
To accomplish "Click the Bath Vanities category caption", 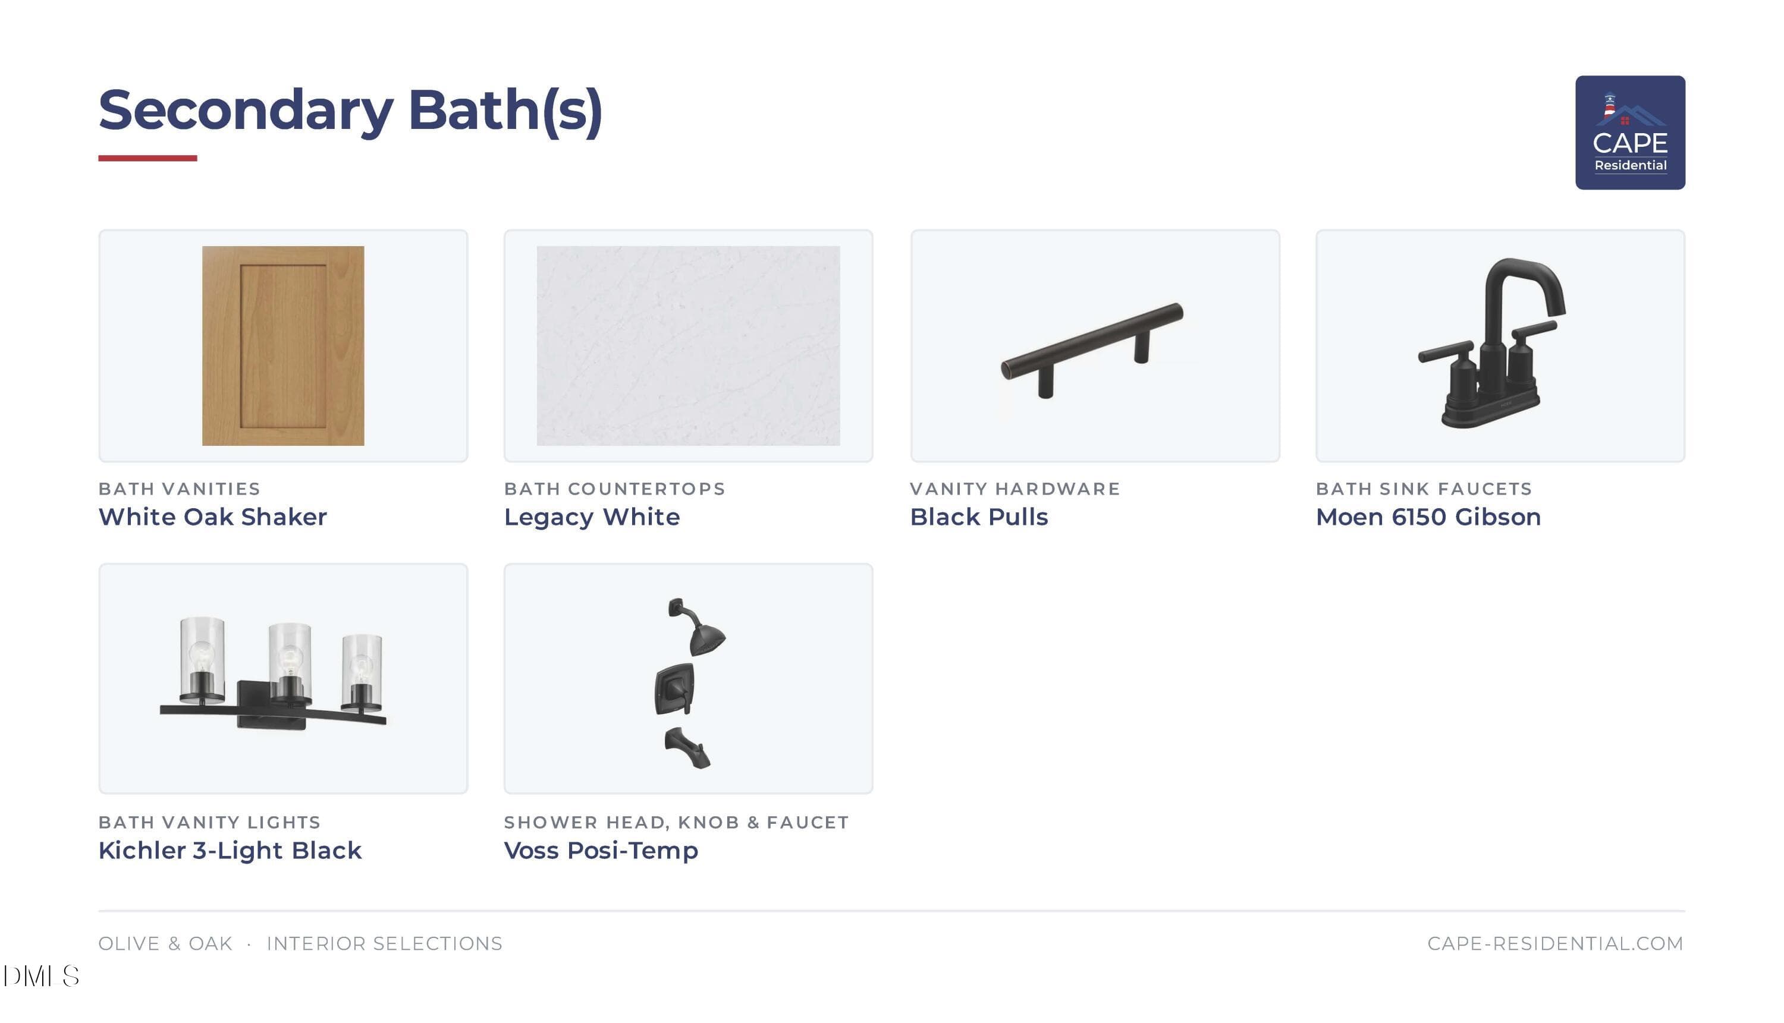I will 179,488.
